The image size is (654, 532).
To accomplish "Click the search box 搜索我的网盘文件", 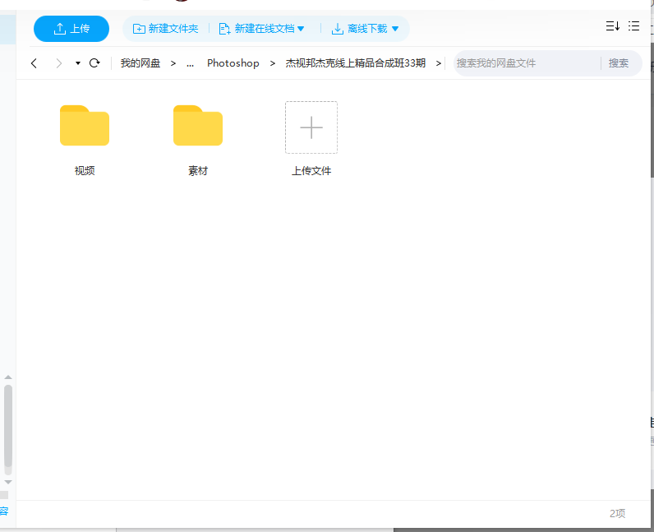I will coord(527,63).
